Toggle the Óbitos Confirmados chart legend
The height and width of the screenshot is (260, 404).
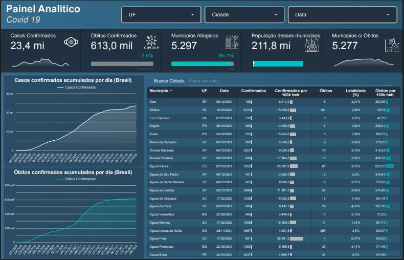[76, 179]
